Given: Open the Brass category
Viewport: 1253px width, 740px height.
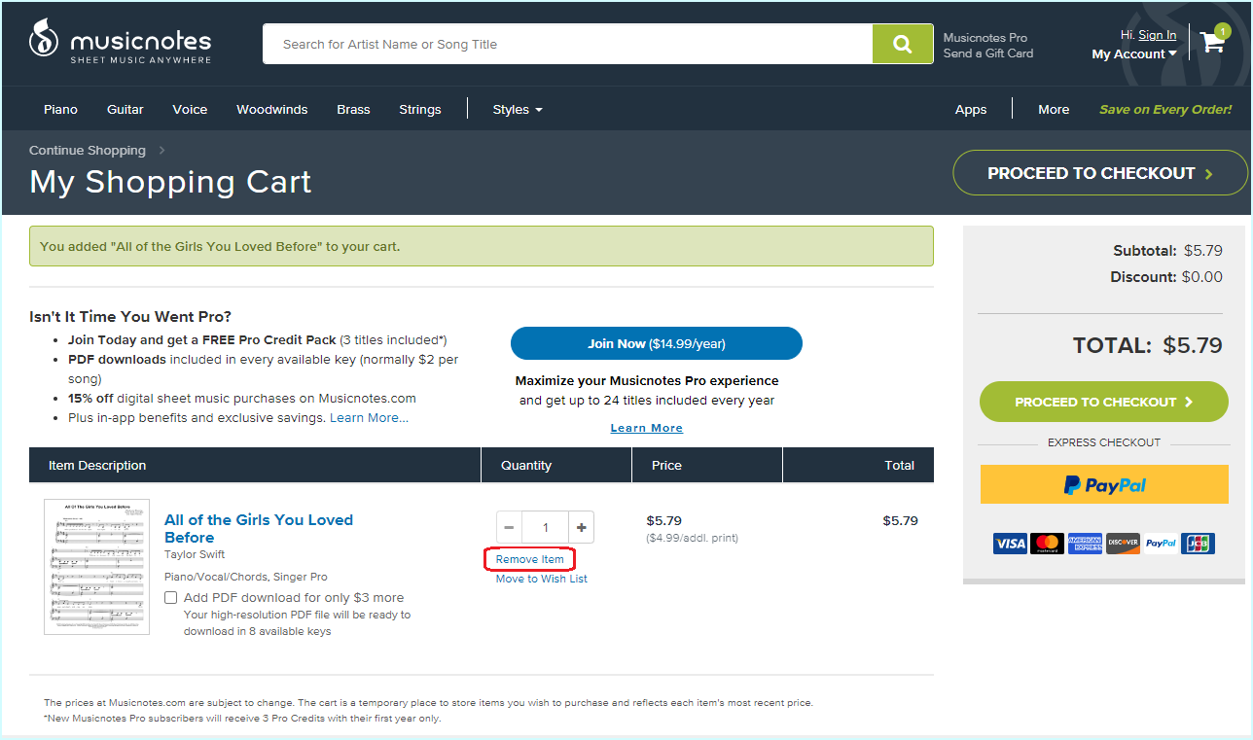Looking at the screenshot, I should pyautogui.click(x=353, y=109).
